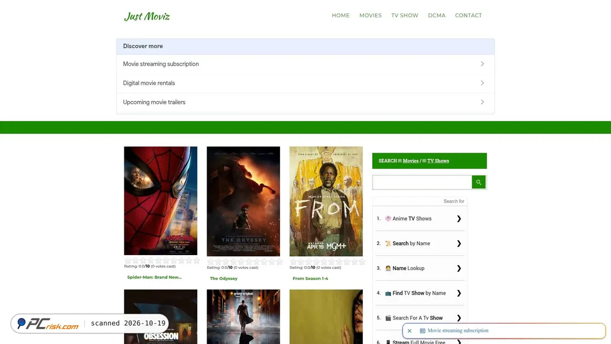The width and height of the screenshot is (611, 344).
Task: Expand chevron beside Movie streaming subscription
Action: point(482,64)
